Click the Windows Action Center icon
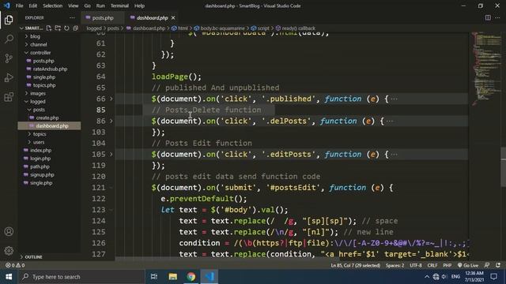 click(493, 277)
